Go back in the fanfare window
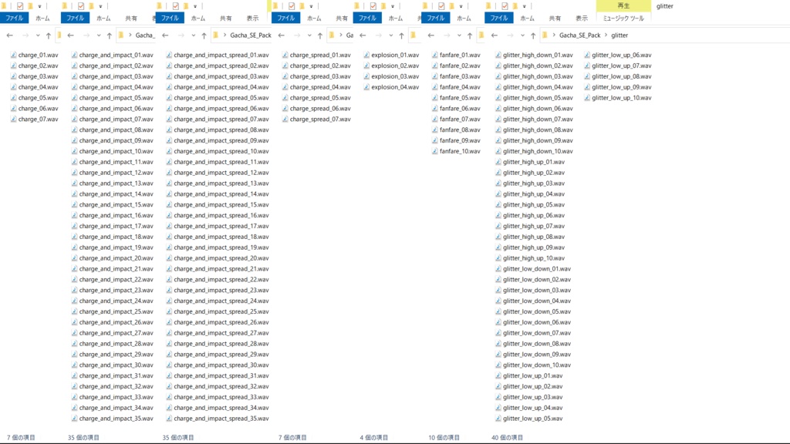 click(x=430, y=35)
